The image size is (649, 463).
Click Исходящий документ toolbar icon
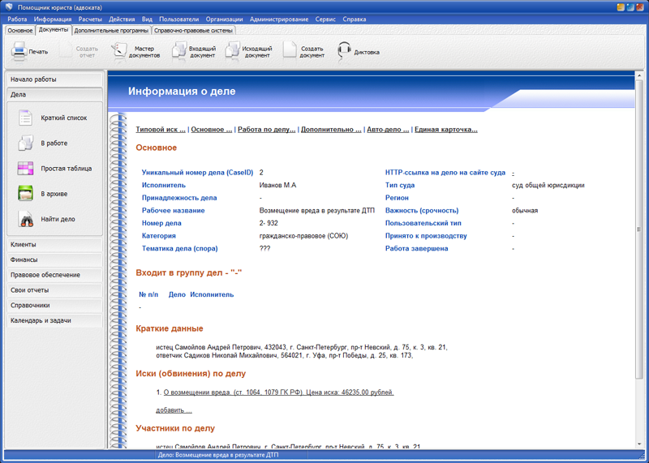[233, 52]
